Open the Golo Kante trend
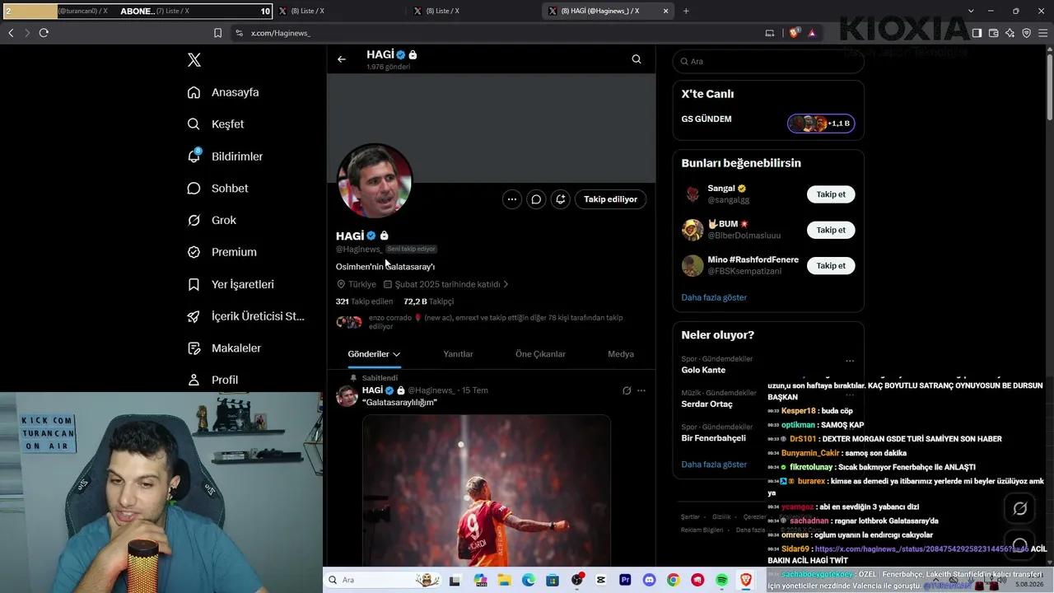 point(703,370)
